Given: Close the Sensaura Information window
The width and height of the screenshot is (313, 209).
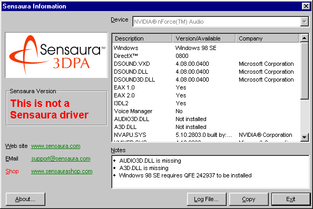Looking at the screenshot, I should point(306,6).
